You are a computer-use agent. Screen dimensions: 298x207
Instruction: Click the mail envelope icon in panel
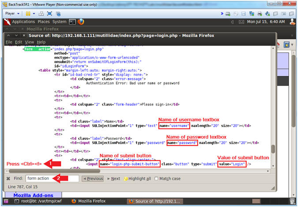point(241,22)
